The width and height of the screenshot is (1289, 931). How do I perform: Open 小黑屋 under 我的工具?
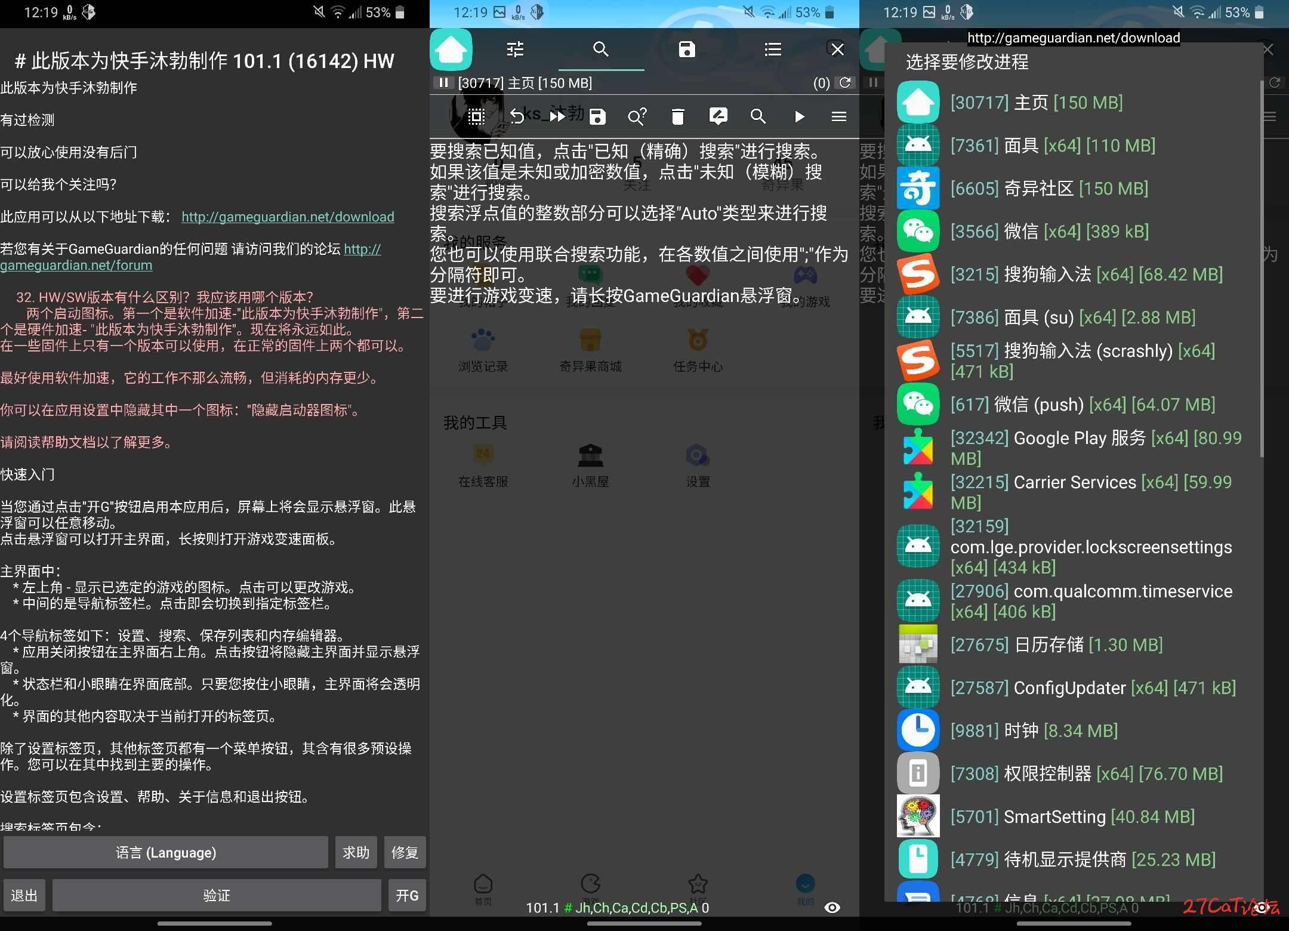590,466
